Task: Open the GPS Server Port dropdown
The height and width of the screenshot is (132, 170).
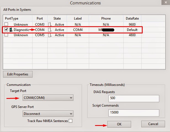Action: tap(48, 114)
